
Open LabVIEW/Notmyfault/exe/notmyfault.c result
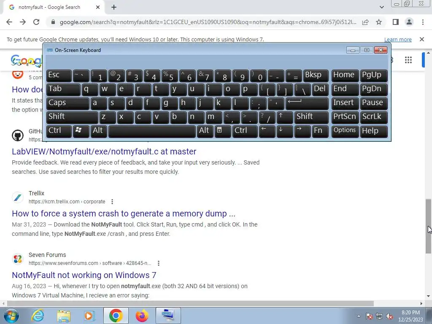(x=104, y=151)
